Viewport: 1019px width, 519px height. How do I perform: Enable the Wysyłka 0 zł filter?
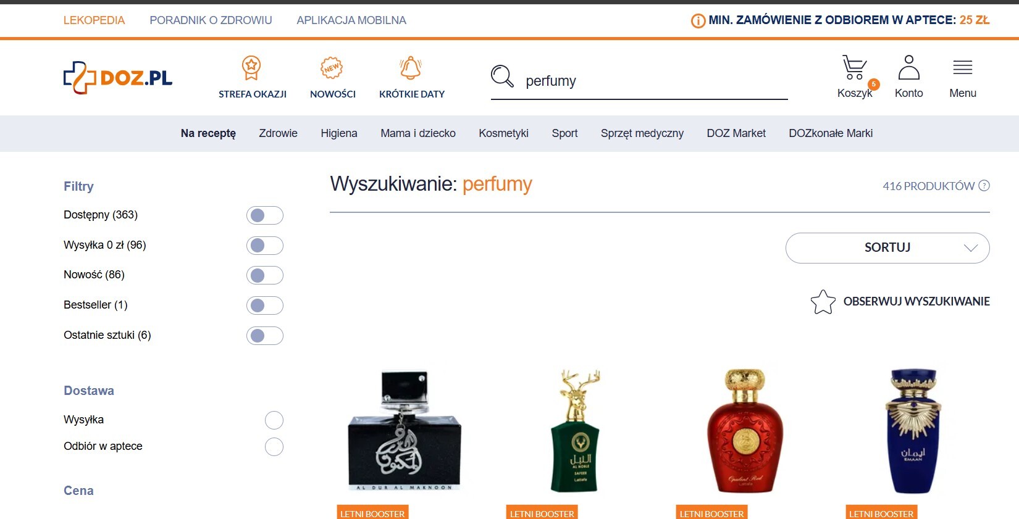[x=265, y=246]
